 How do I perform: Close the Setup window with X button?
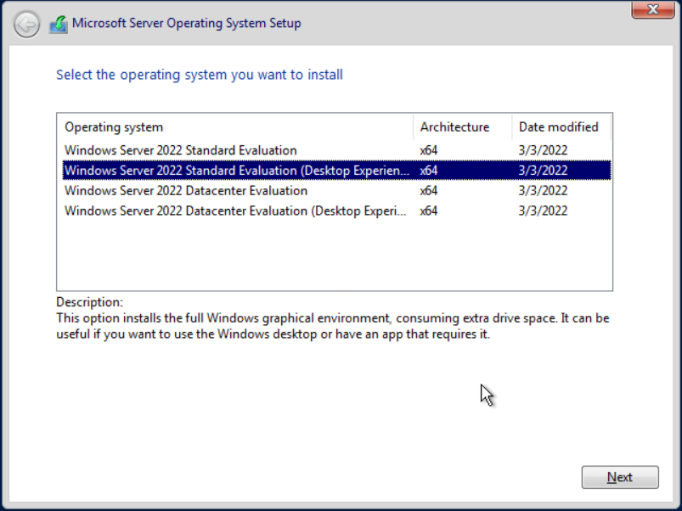[x=653, y=9]
